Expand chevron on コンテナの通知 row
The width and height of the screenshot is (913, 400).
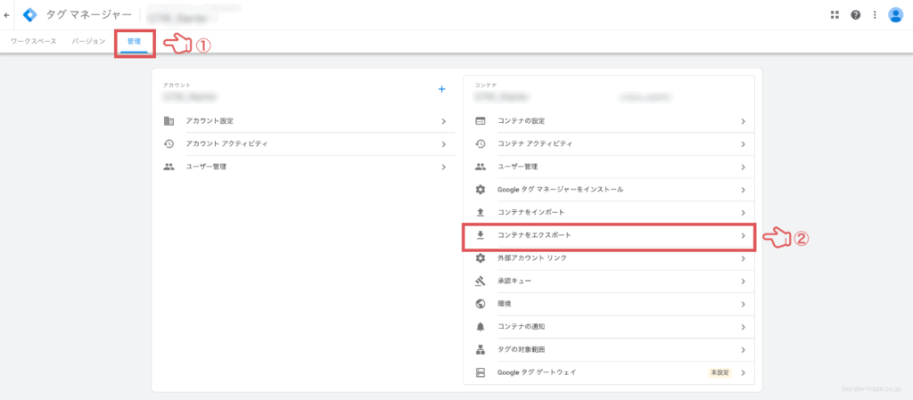[743, 327]
